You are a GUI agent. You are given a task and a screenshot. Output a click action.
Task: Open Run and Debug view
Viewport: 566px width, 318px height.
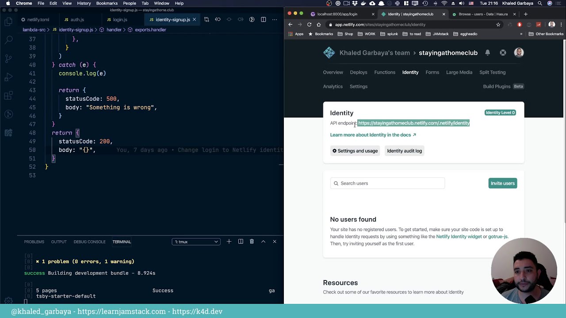8,77
